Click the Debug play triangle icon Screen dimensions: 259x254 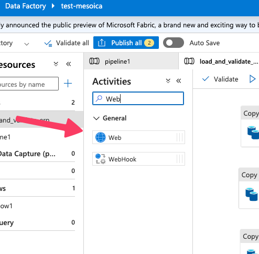252,79
